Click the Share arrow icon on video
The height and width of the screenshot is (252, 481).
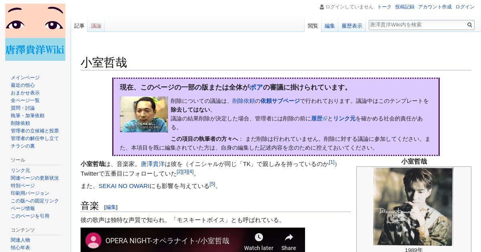(289, 237)
